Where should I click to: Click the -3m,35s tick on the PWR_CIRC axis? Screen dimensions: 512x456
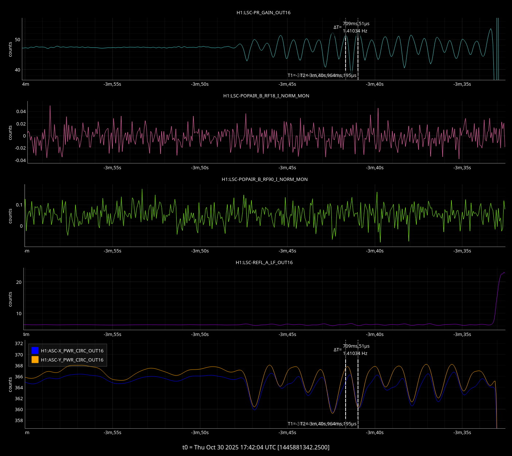click(462, 433)
